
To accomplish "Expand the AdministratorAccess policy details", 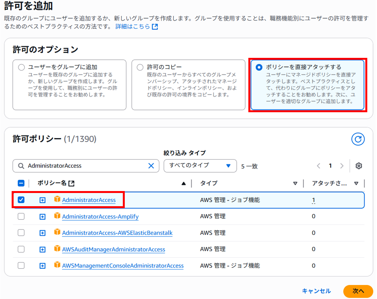I will 42,200.
